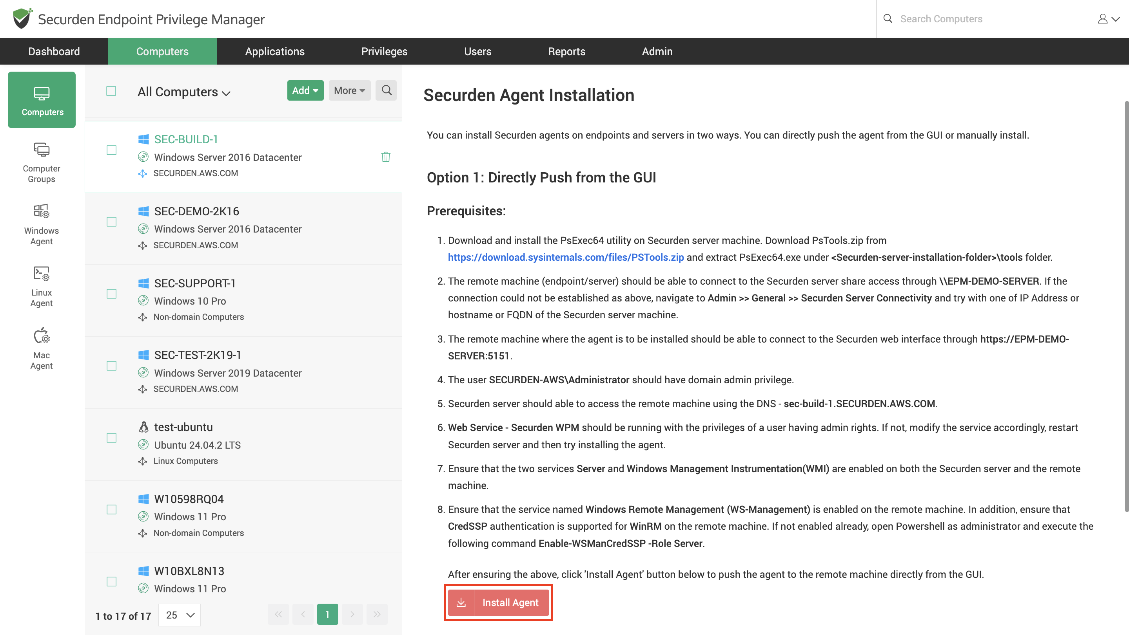Open the SEC-DEMO-2K16 computer entry
The width and height of the screenshot is (1129, 635).
point(243,229)
